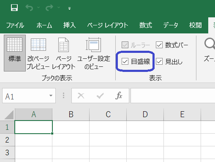
Task: Click cell D3
Action: [145, 153]
